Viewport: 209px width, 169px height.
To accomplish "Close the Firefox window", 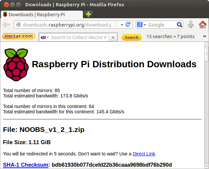I will point(6,5).
